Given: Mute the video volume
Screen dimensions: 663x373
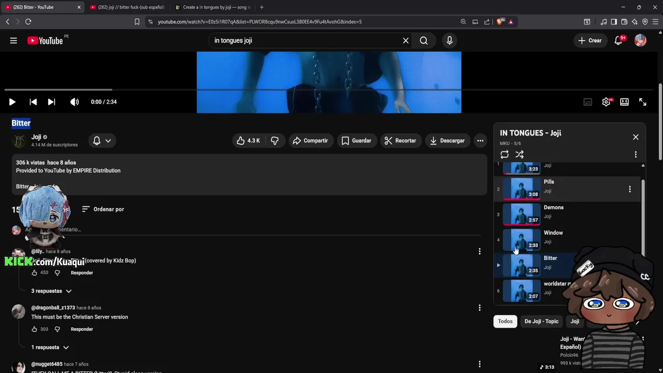Looking at the screenshot, I should coord(75,102).
